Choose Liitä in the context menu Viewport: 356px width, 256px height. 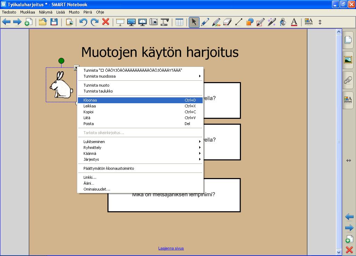click(140, 118)
